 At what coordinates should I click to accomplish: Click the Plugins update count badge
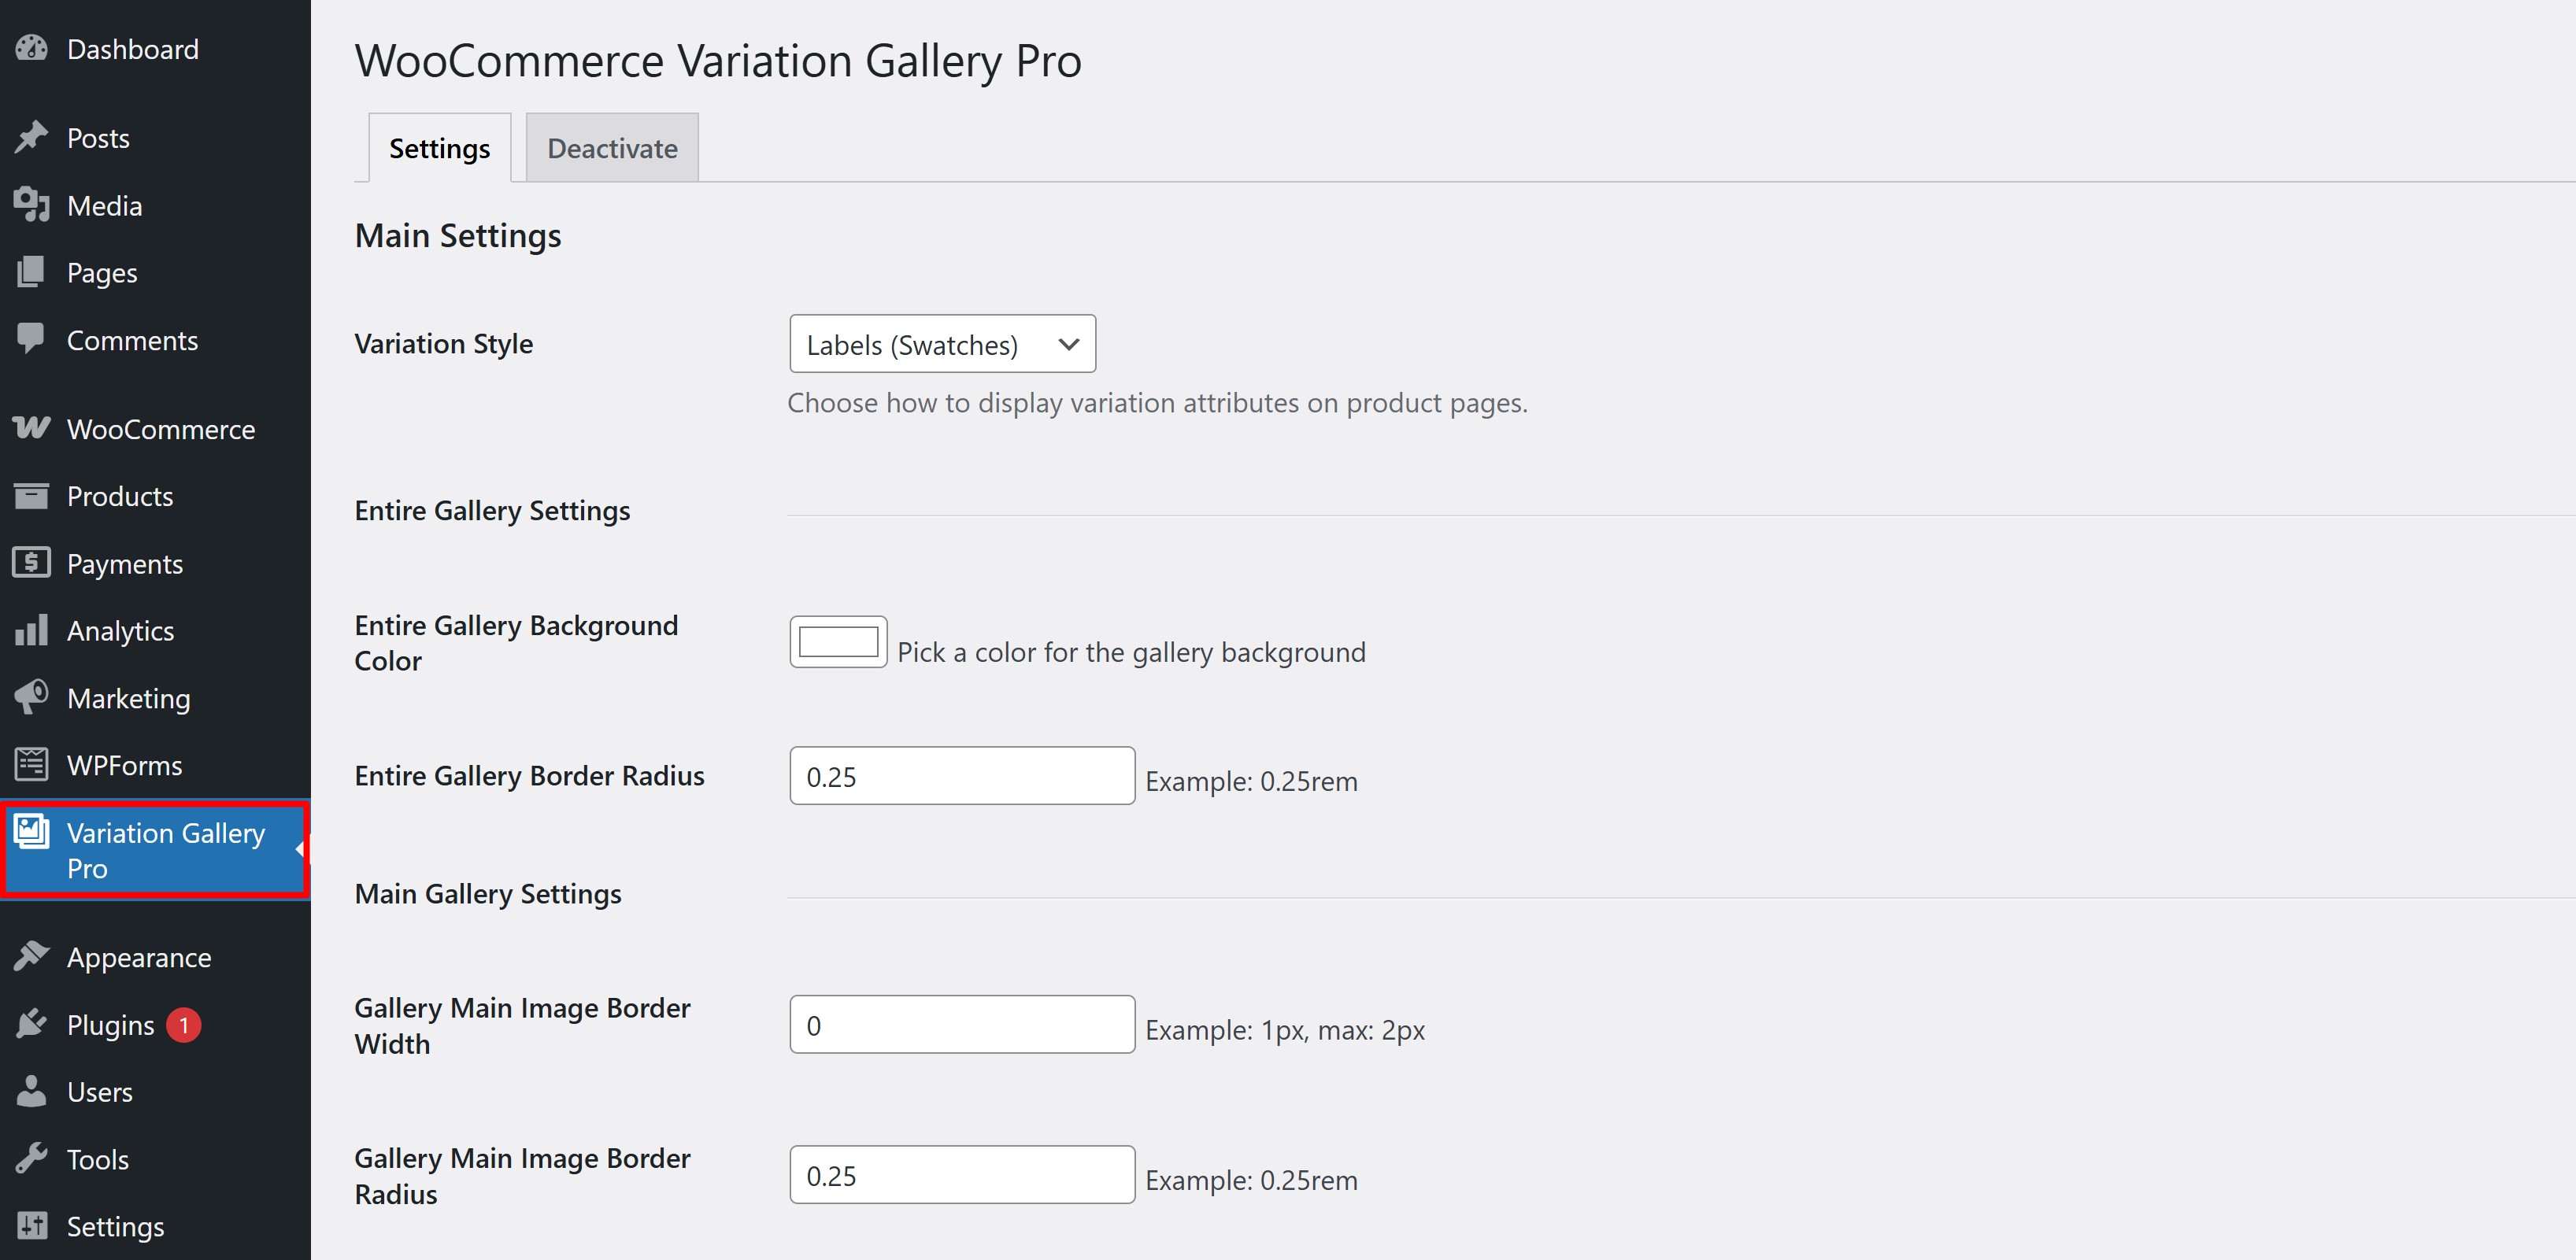point(183,1025)
